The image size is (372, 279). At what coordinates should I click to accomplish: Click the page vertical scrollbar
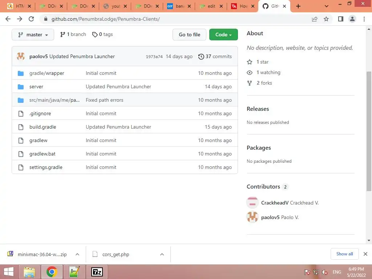(x=369, y=131)
